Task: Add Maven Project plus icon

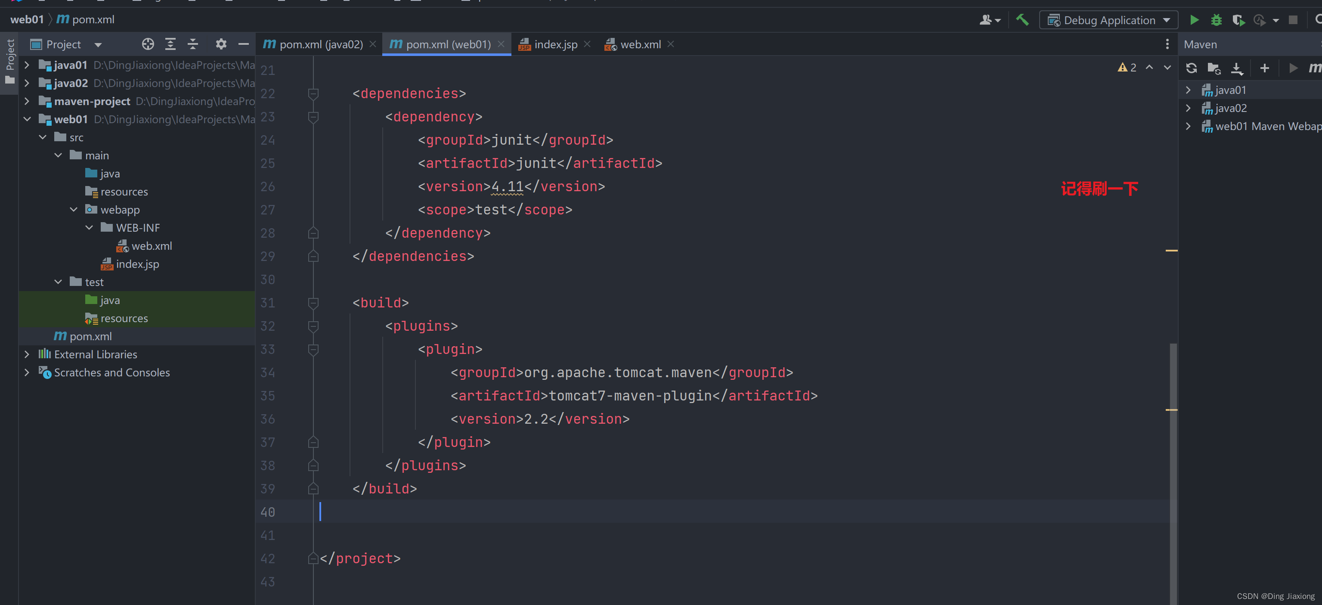Action: coord(1264,68)
